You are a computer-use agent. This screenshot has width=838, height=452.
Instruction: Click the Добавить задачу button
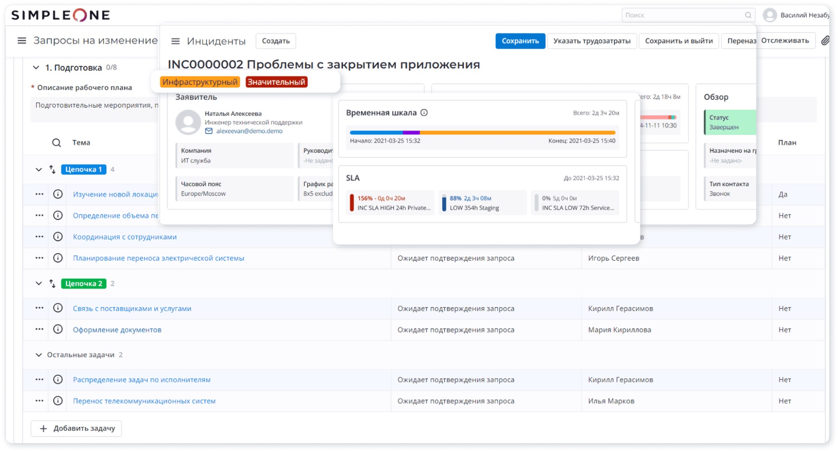[x=76, y=429]
